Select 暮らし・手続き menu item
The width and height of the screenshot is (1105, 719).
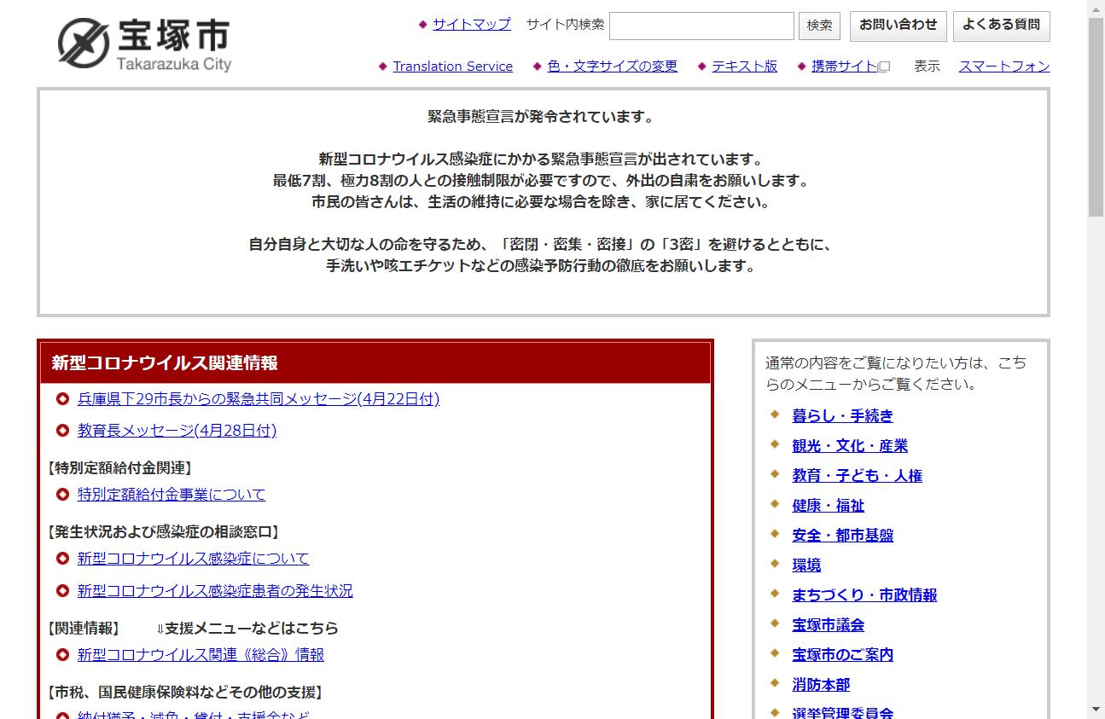pyautogui.click(x=842, y=416)
